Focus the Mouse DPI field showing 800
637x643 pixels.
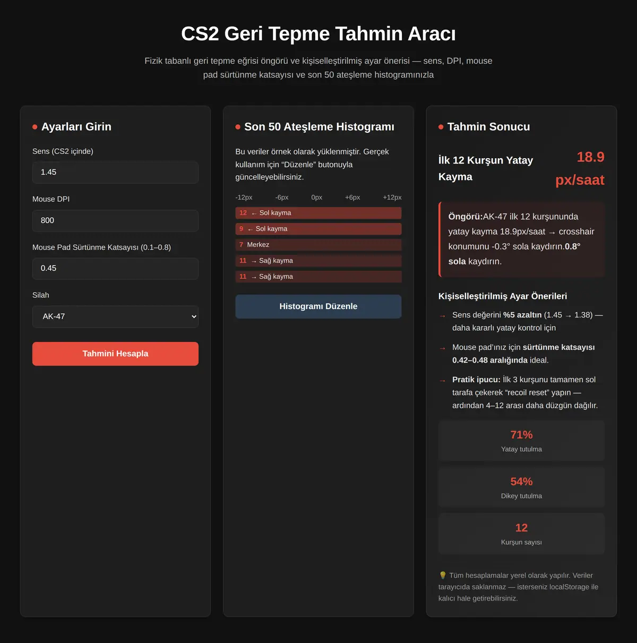(115, 220)
